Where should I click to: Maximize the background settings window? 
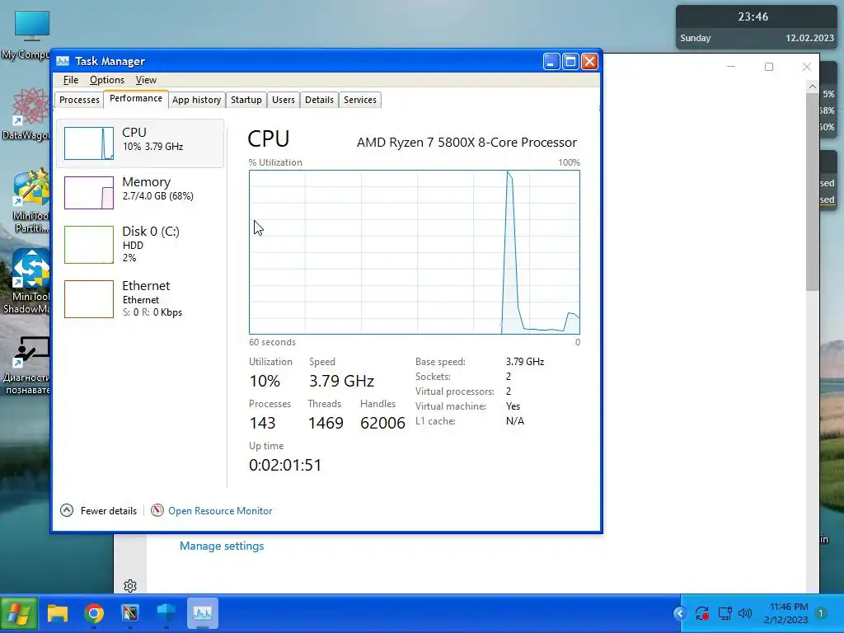pos(769,66)
